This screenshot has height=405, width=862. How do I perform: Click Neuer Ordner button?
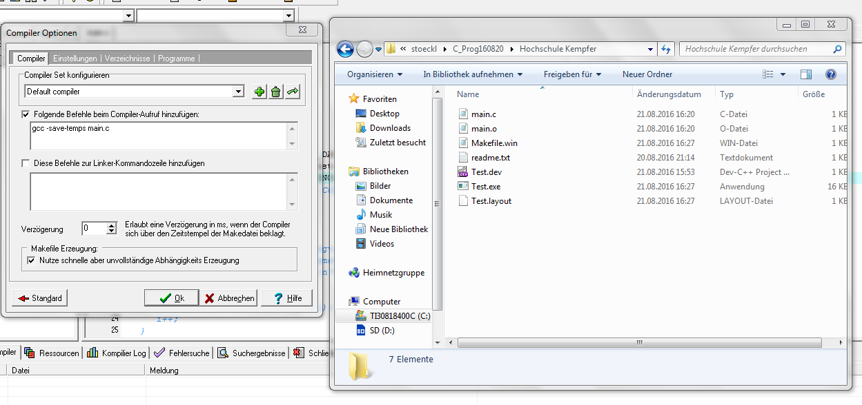click(647, 74)
